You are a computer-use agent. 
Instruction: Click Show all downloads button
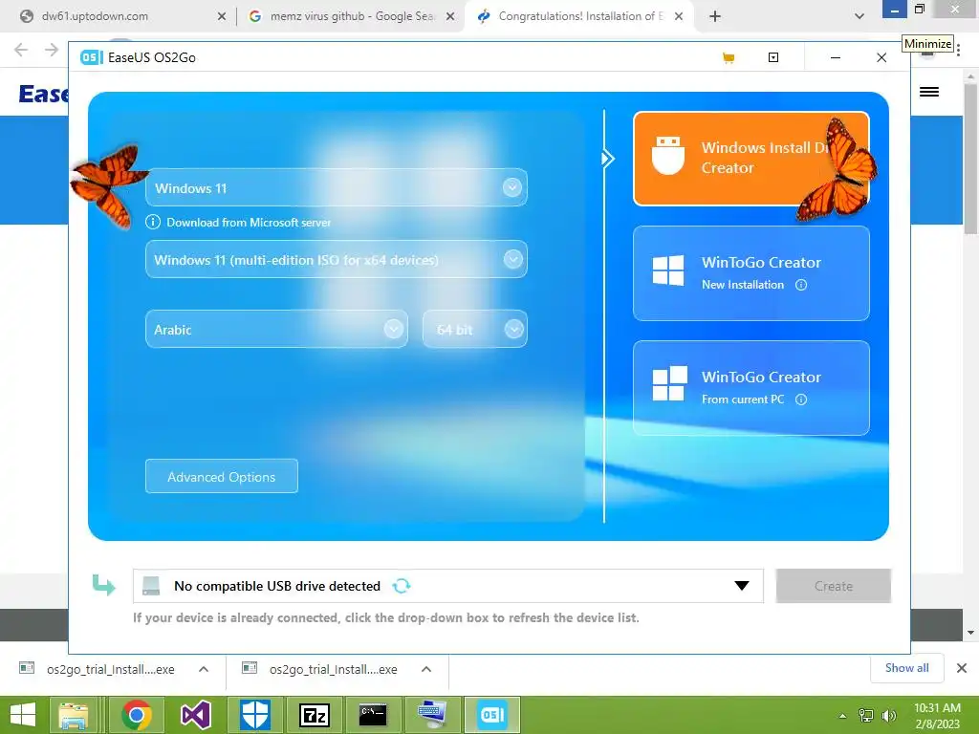coord(906,668)
